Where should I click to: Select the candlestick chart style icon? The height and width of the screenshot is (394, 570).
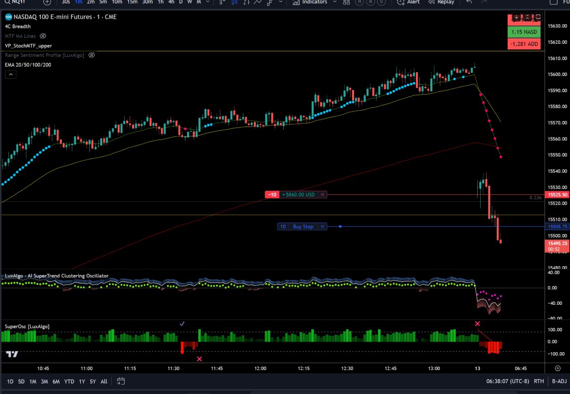click(234, 2)
